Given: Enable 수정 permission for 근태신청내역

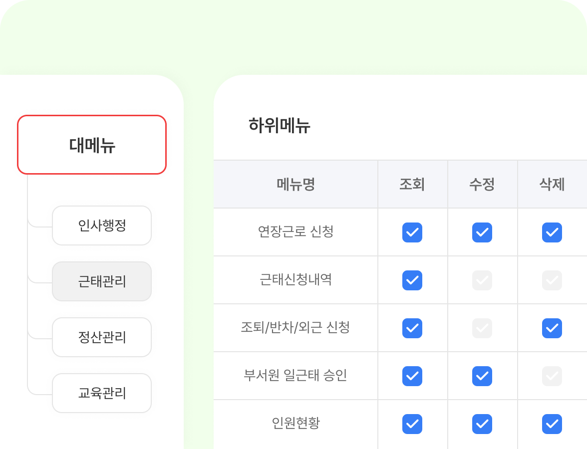Looking at the screenshot, I should (x=482, y=280).
